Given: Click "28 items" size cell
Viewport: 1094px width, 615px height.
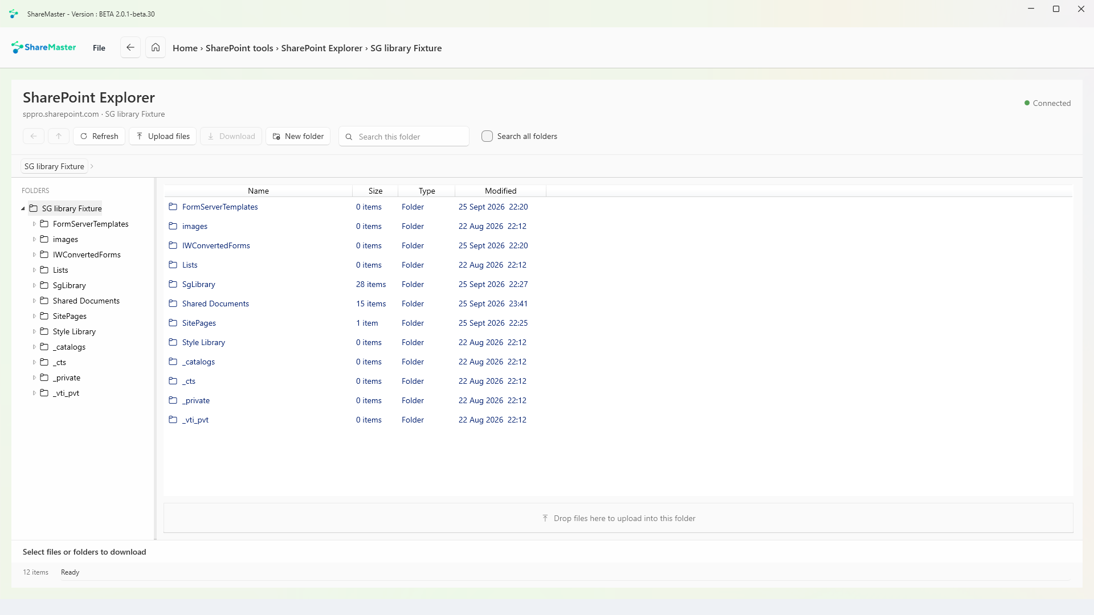Looking at the screenshot, I should 371,284.
